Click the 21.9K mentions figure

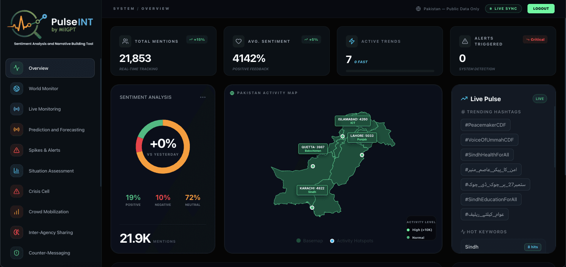coord(135,238)
